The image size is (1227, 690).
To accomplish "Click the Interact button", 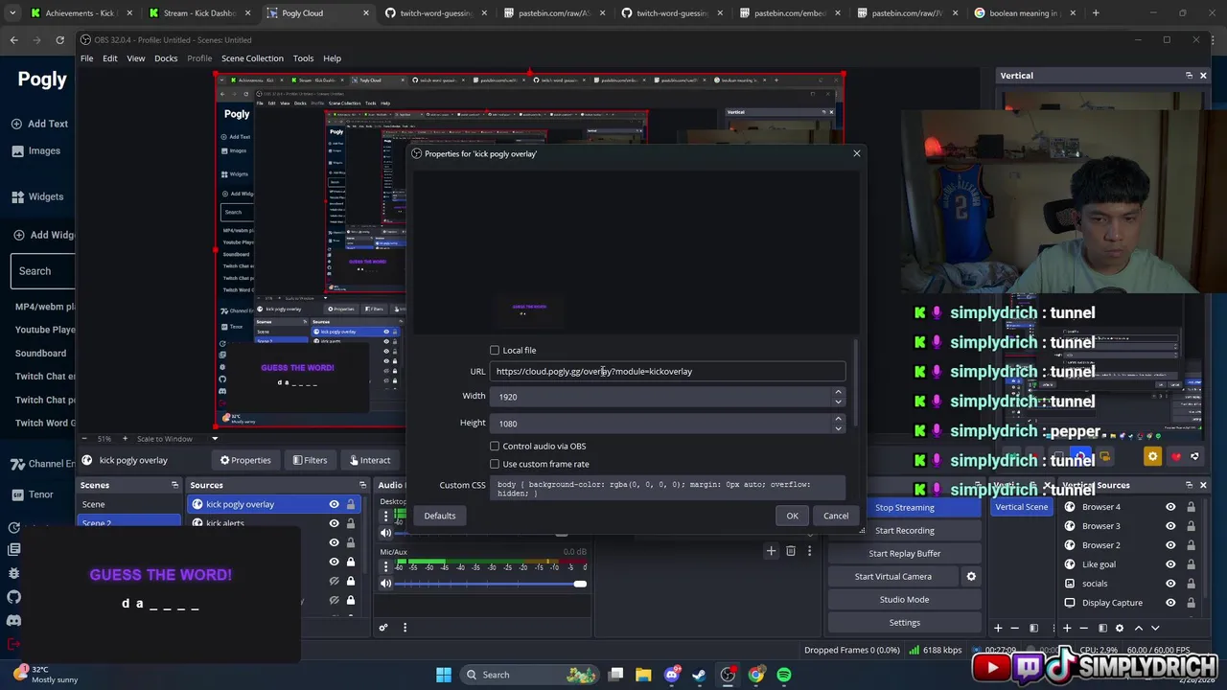I will (x=370, y=460).
